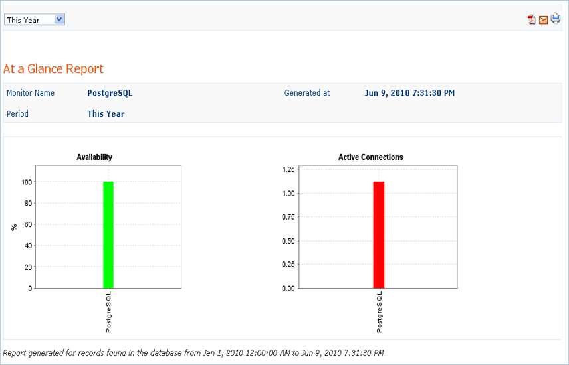Click the Availability chart title

[94, 157]
